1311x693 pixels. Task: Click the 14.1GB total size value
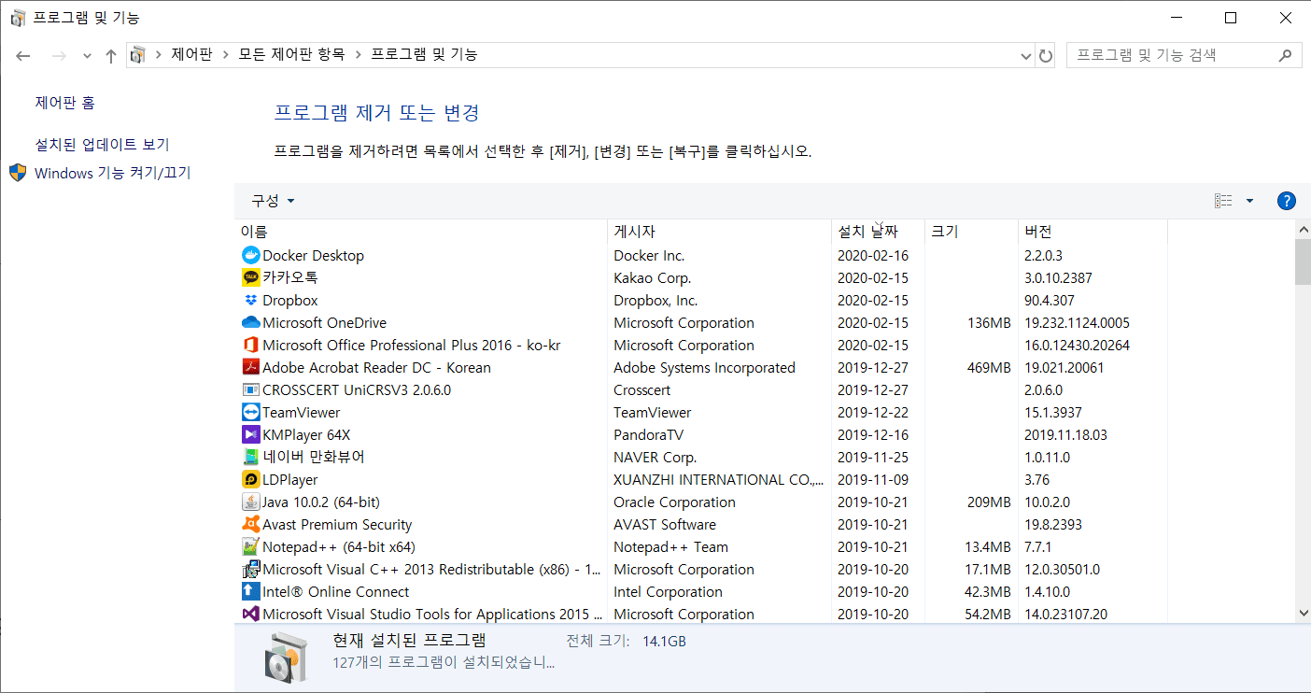click(x=664, y=642)
